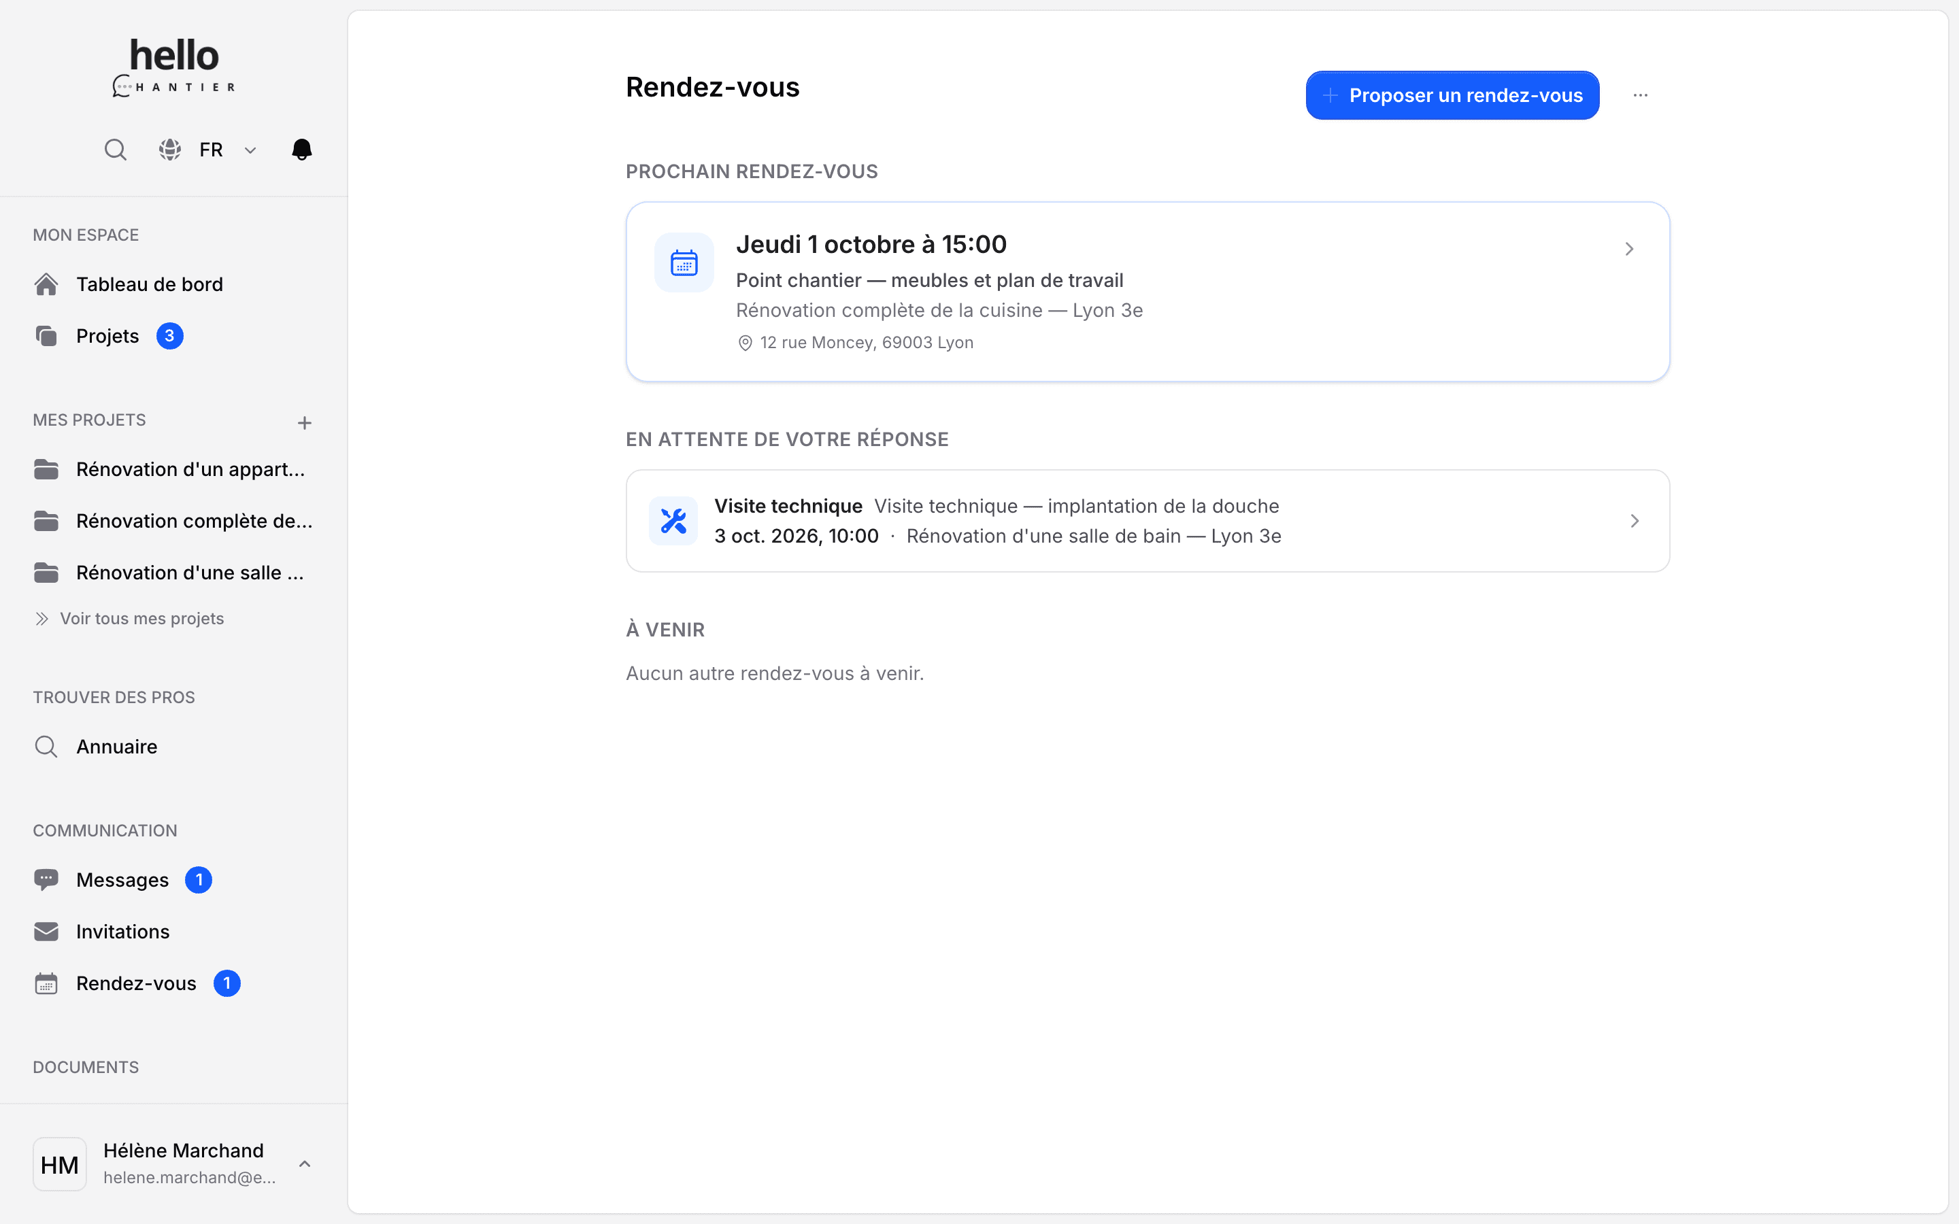
Task: Click the globe language icon
Action: click(170, 150)
